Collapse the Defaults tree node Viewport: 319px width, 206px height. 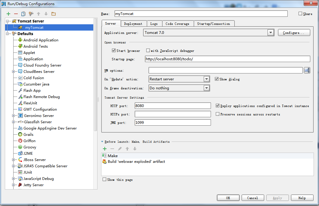point(8,34)
